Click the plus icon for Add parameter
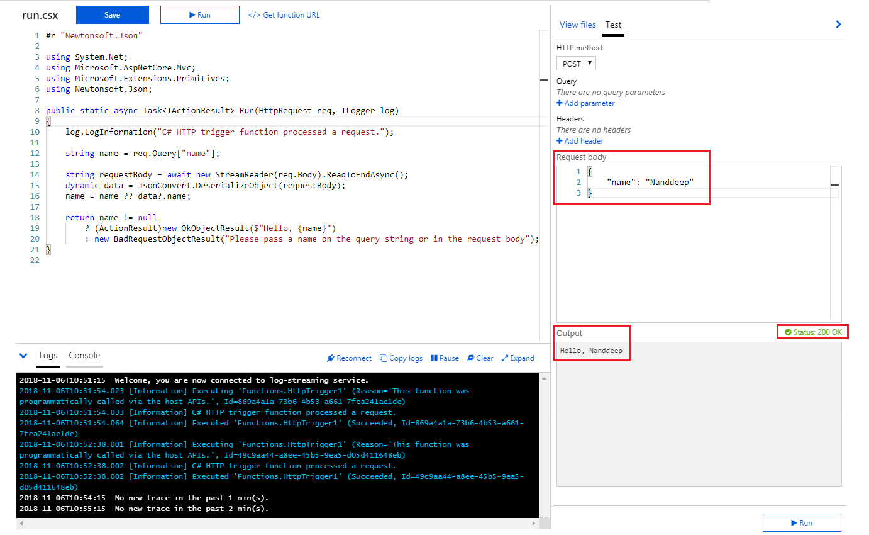The image size is (869, 535). (x=560, y=103)
